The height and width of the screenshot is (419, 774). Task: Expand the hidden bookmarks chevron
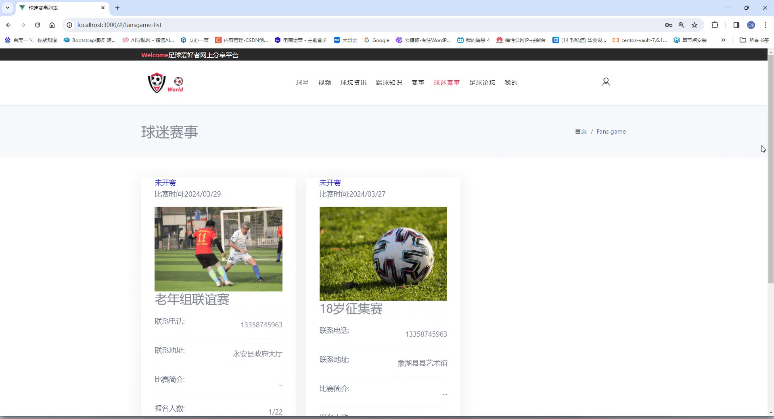pos(724,40)
